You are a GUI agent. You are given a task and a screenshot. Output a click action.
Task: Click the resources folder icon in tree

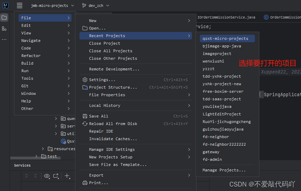[50, 149]
